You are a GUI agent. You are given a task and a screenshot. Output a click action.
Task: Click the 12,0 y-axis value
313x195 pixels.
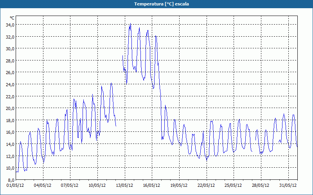10,156
